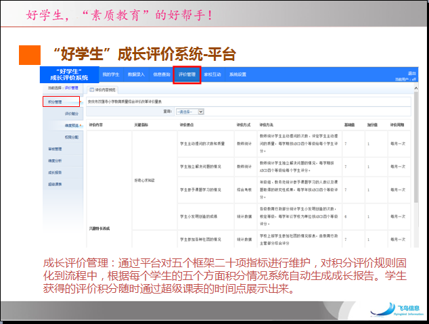Open 系统设置 in the navigation bar
The height and width of the screenshot is (324, 429).
point(238,74)
